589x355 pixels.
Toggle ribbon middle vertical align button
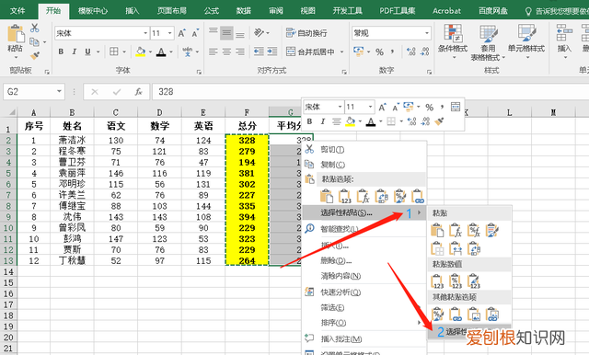226,33
